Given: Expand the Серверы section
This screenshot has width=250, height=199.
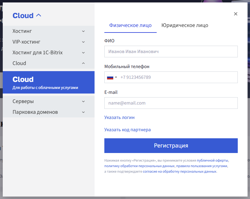Looking at the screenshot, I should 83,101.
